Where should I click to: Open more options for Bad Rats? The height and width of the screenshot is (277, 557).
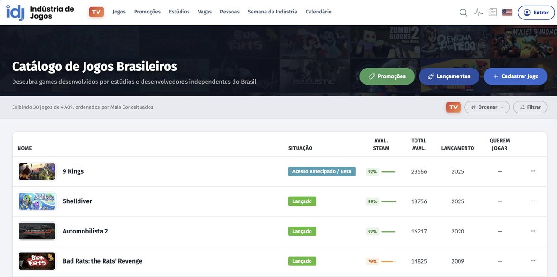[533, 261]
